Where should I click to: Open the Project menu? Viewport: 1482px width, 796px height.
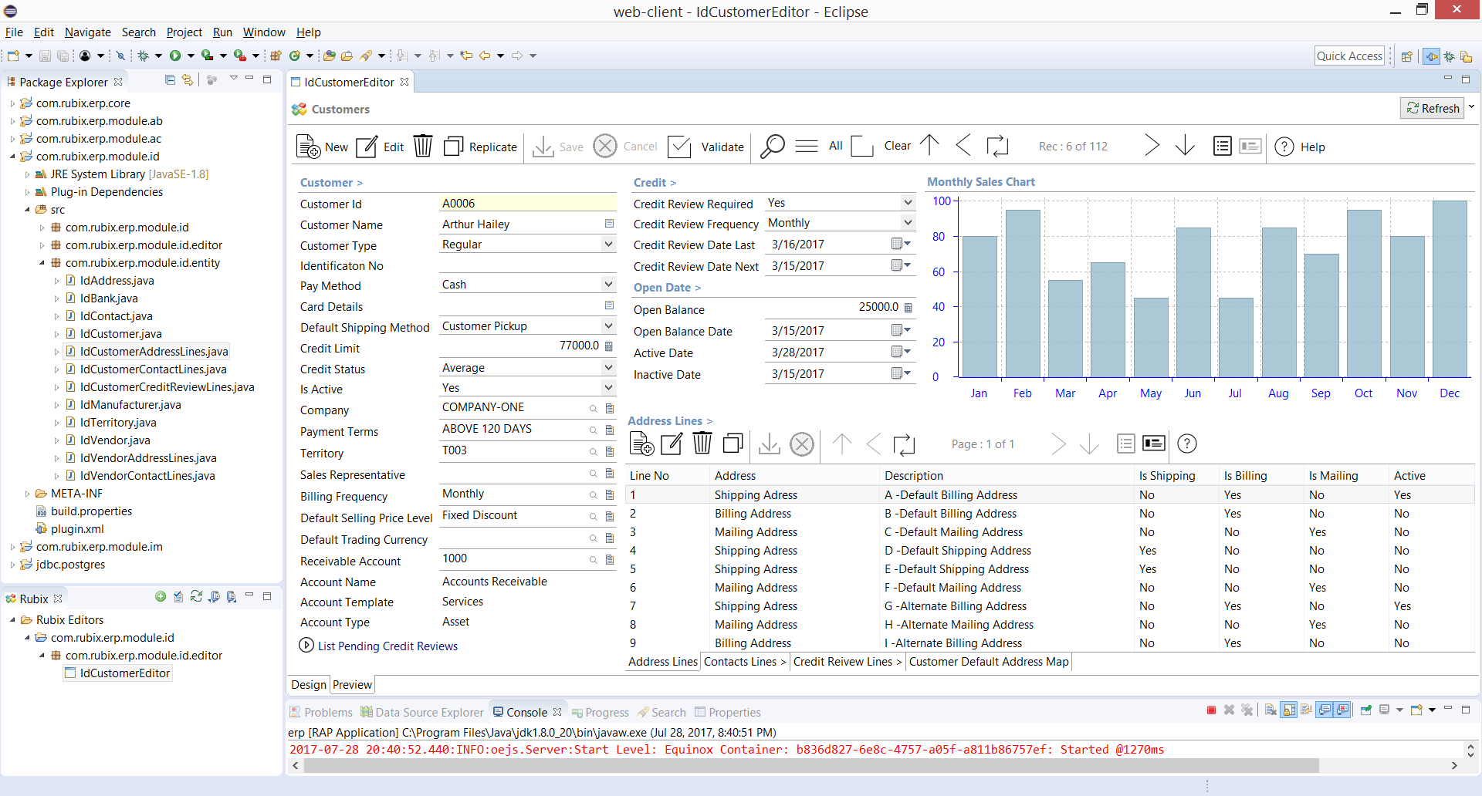pos(184,32)
